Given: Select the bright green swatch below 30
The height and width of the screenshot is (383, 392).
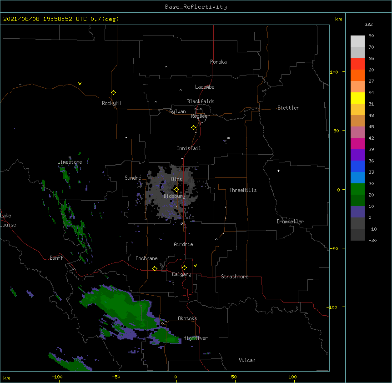Looking at the screenshot, I should tap(357, 189).
